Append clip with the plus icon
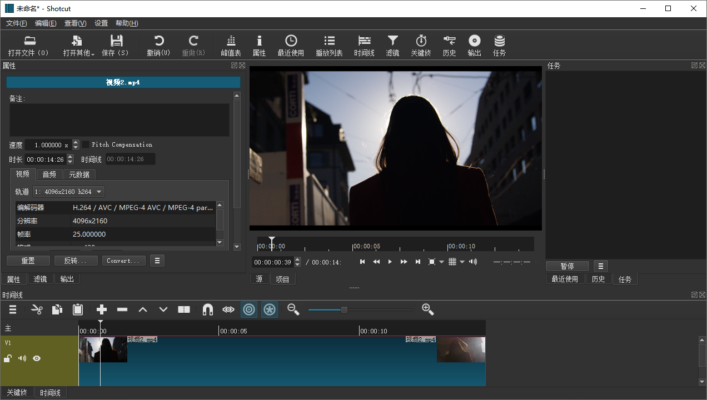This screenshot has height=400, width=707. [x=101, y=309]
